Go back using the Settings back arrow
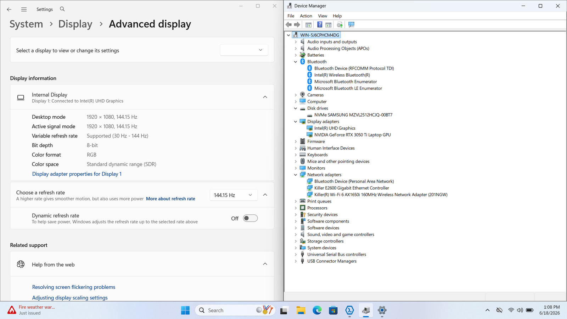This screenshot has height=319, width=567. [x=9, y=9]
